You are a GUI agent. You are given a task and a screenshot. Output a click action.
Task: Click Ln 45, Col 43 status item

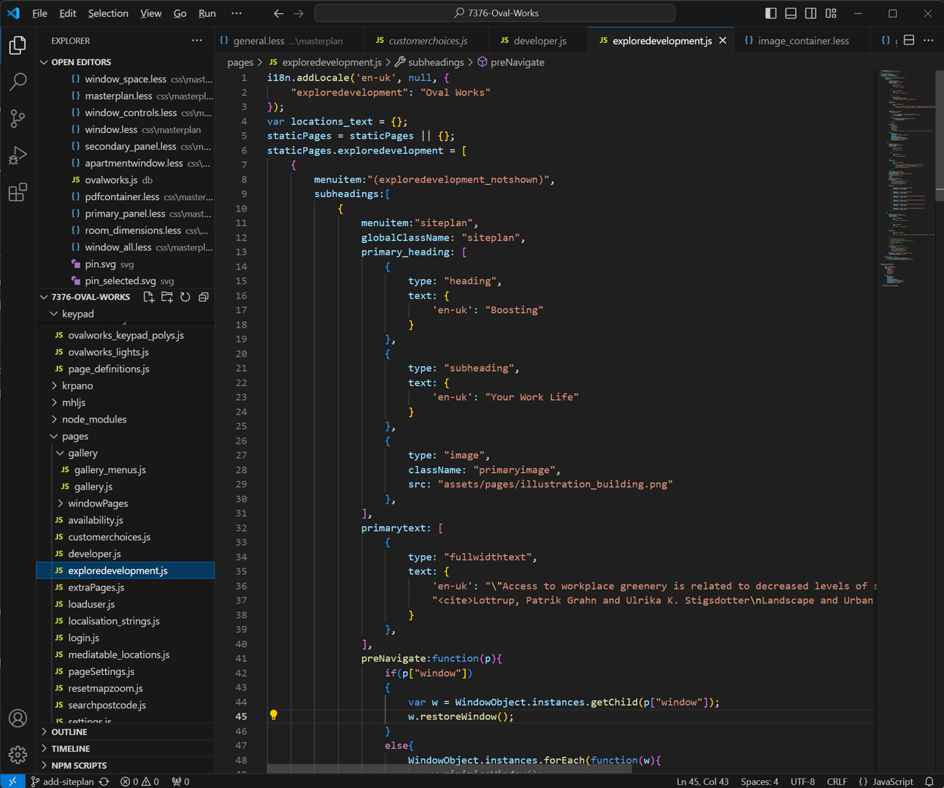point(702,781)
